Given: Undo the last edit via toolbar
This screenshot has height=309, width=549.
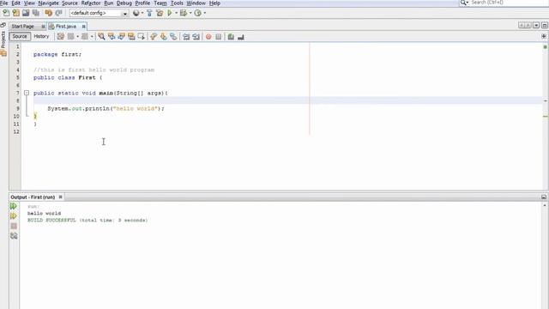Looking at the screenshot, I should pos(48,13).
